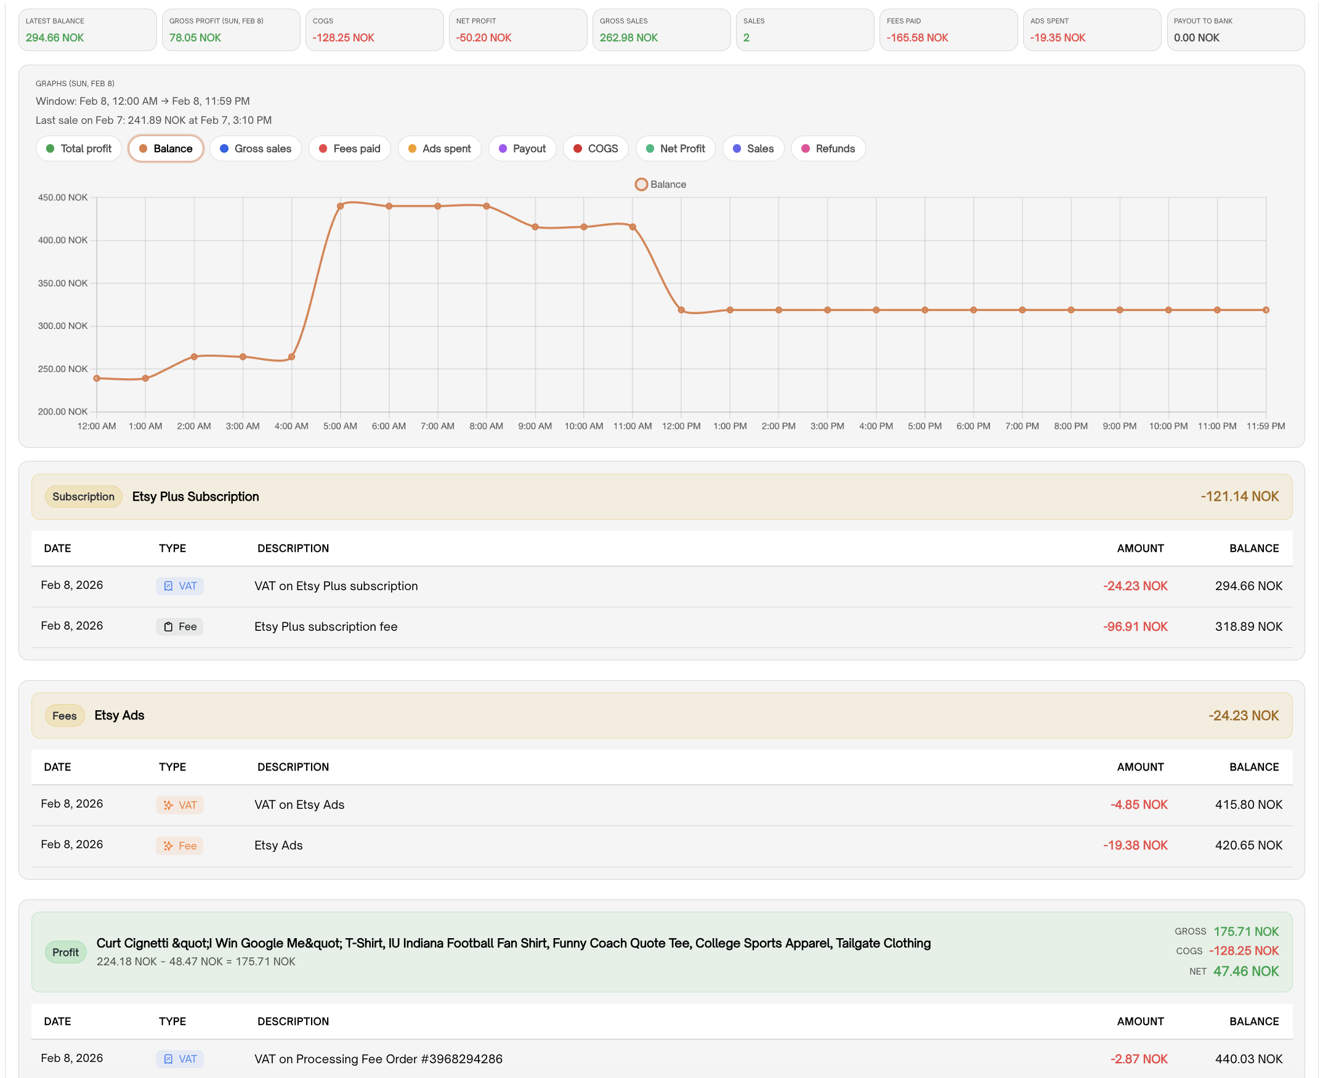Show the Fees paid series on graph

pyautogui.click(x=349, y=148)
